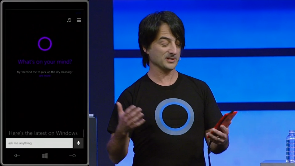295x166 pixels.
Task: Tap the Windows Start button on phone
Action: (45, 156)
